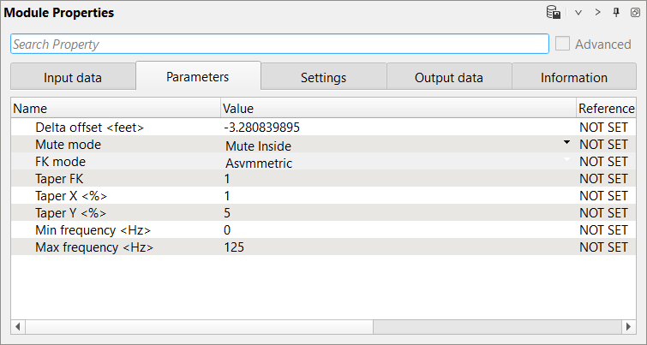Click the Search Property field

pos(279,45)
